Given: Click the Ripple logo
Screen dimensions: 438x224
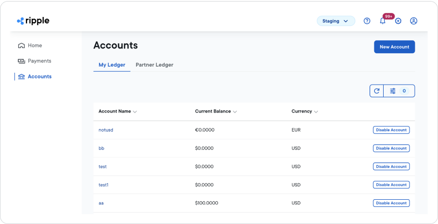Looking at the screenshot, I should pos(33,21).
